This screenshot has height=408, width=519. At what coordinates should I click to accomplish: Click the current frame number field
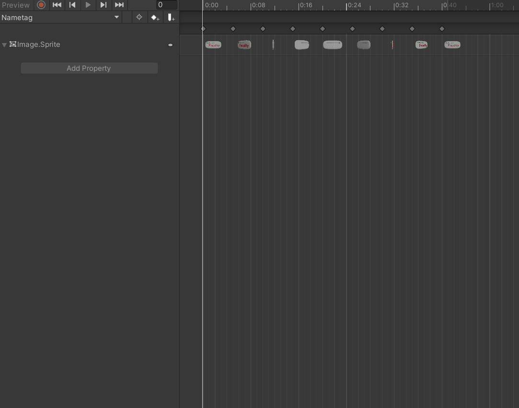tap(166, 5)
